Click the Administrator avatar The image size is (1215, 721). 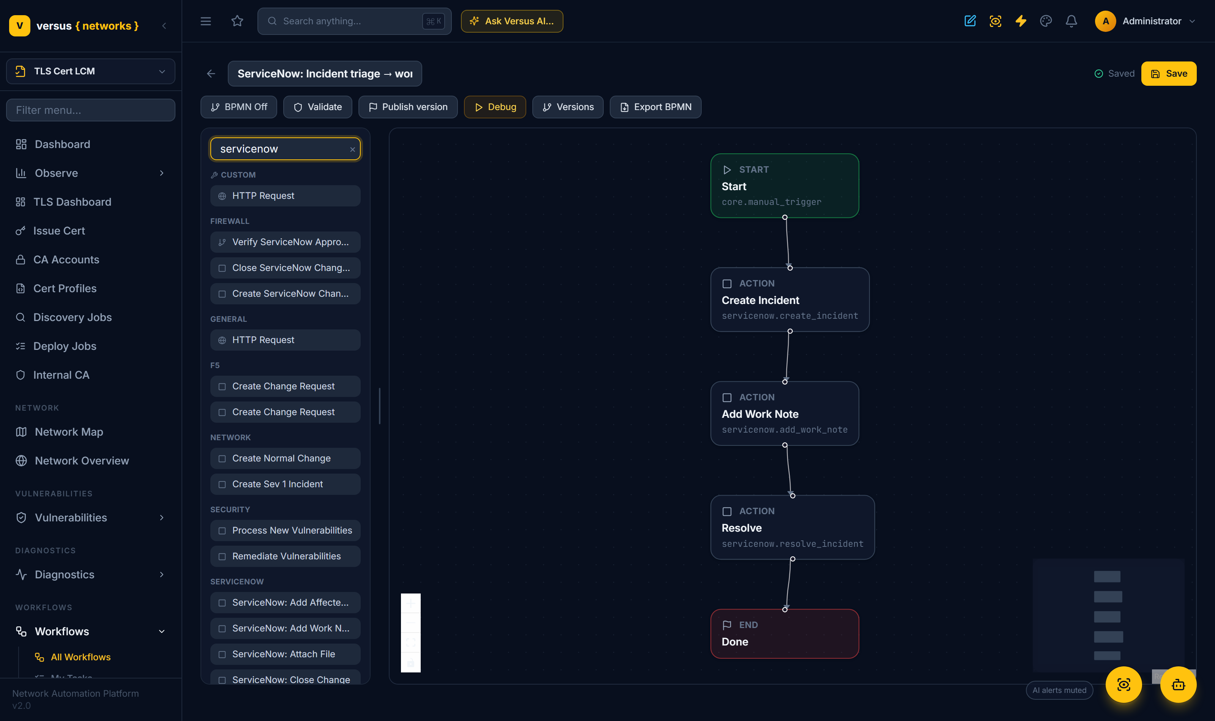(x=1105, y=21)
